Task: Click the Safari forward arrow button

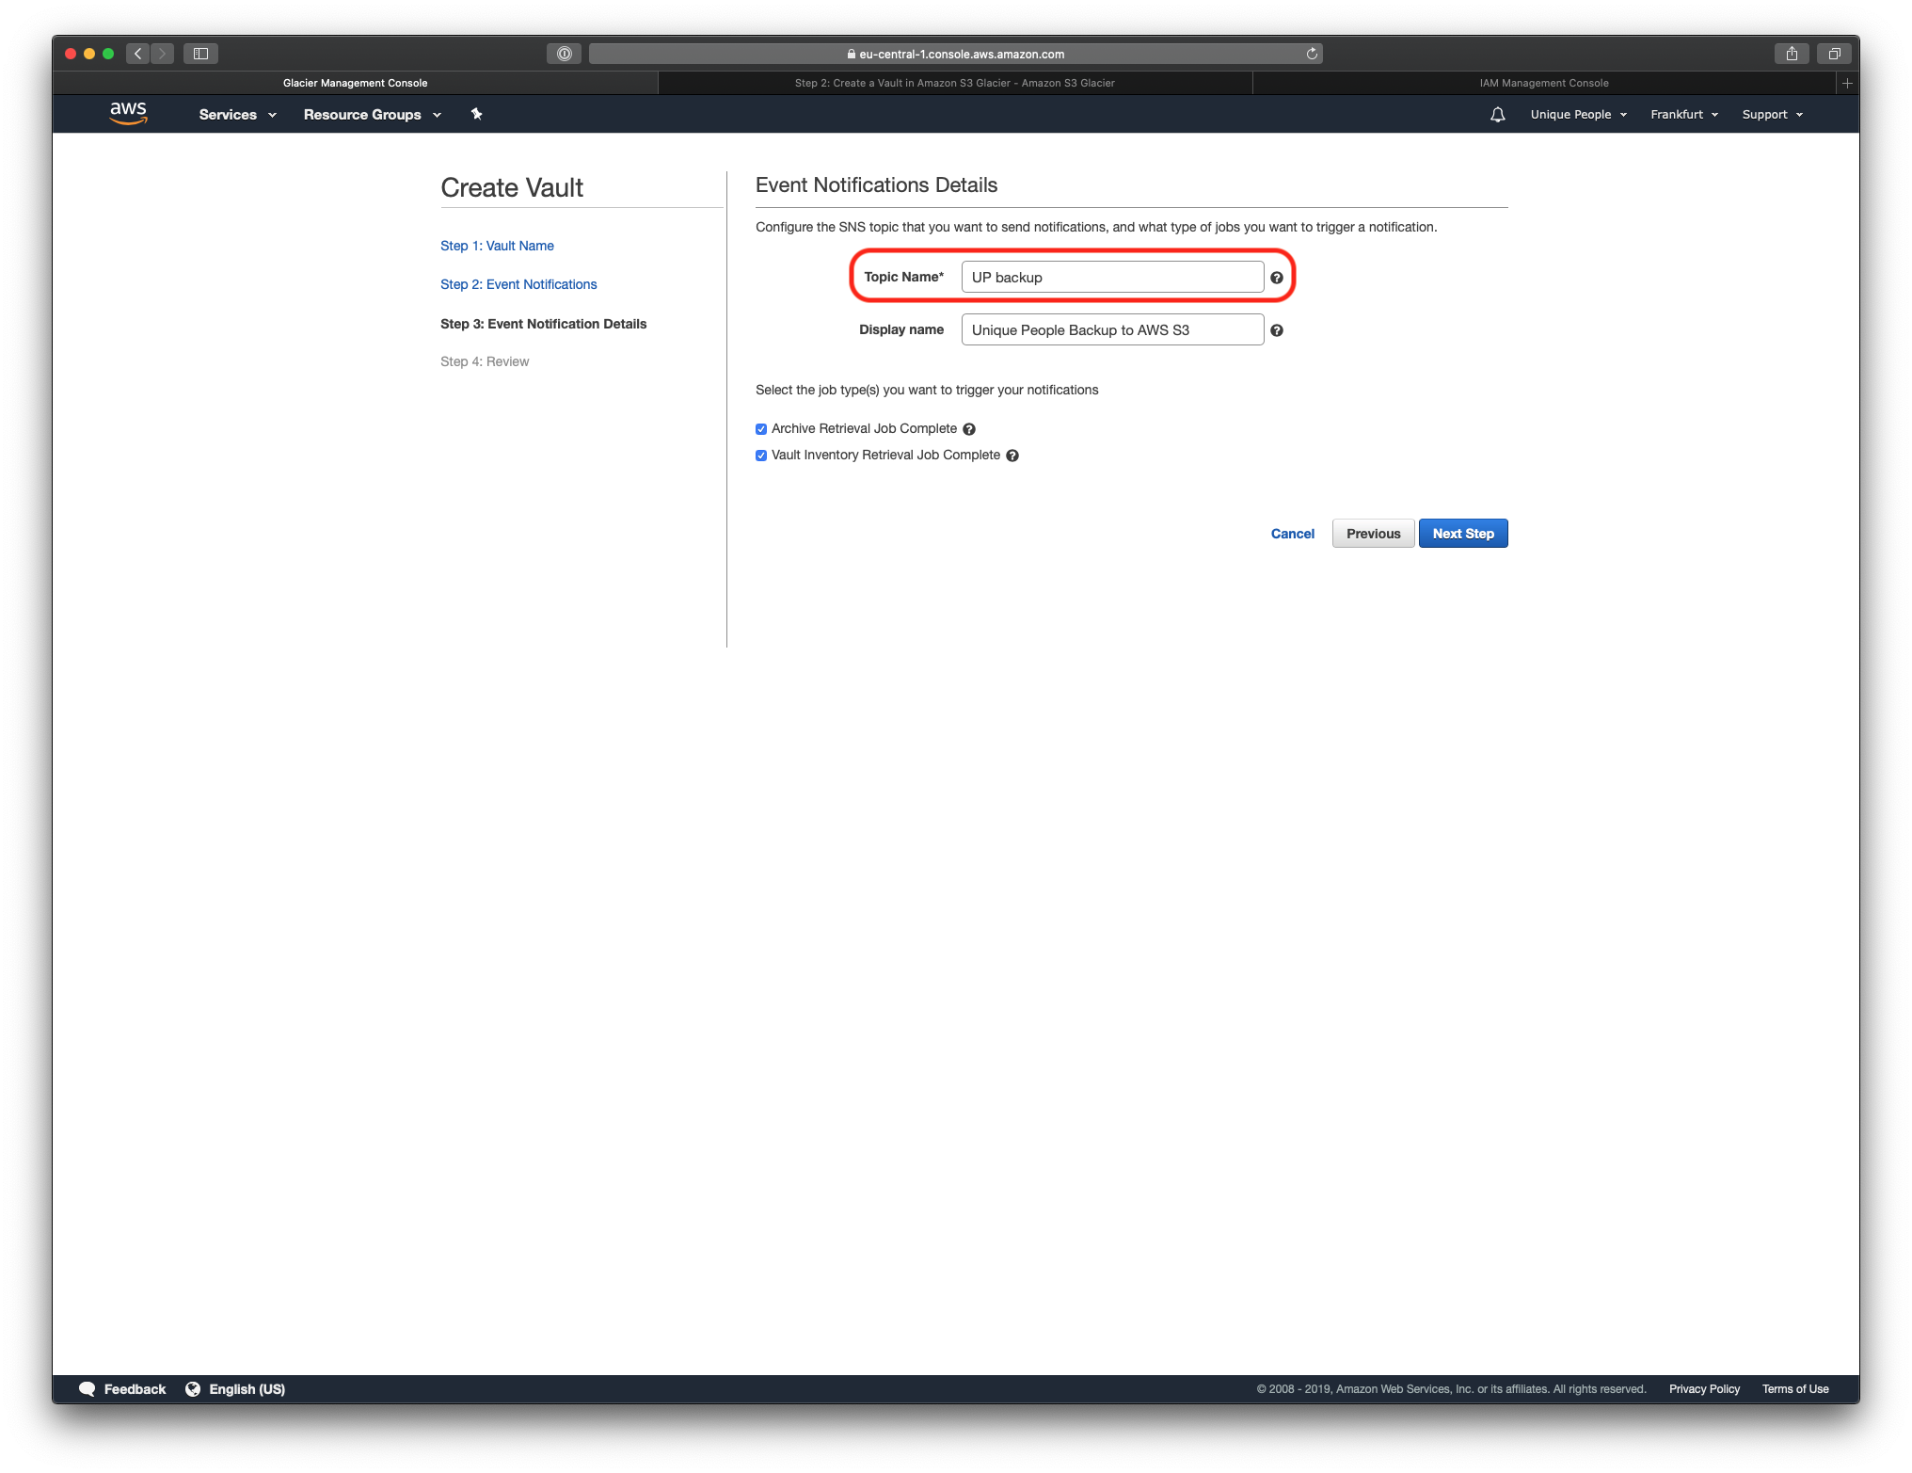Action: tap(162, 54)
